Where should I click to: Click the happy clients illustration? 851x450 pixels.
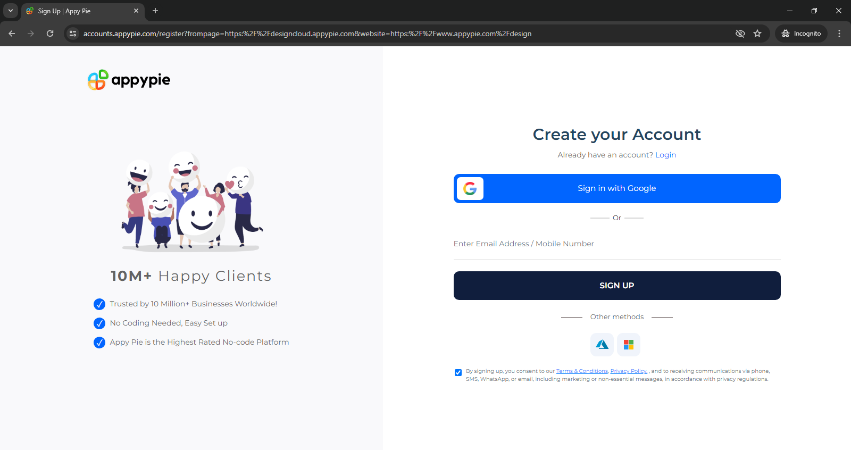[191, 201]
